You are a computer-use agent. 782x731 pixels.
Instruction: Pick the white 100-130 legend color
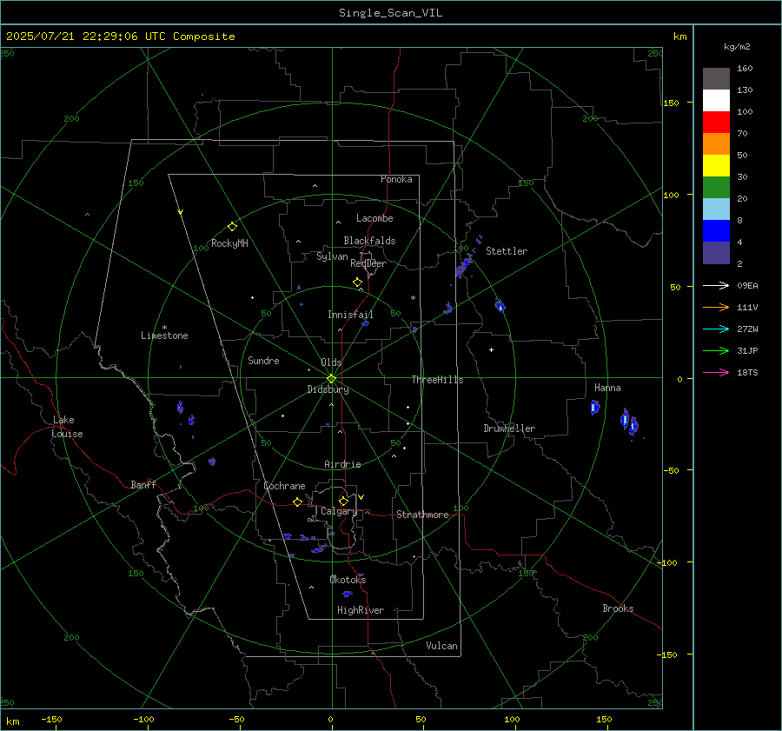click(x=716, y=101)
